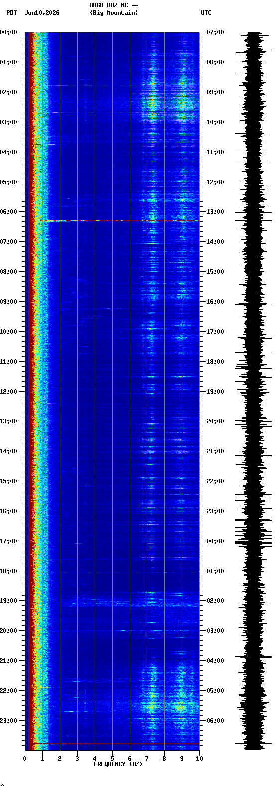The width and height of the screenshot is (275, 790).
Task: Click the 05:00 UTC label on right axis
Action: click(215, 691)
